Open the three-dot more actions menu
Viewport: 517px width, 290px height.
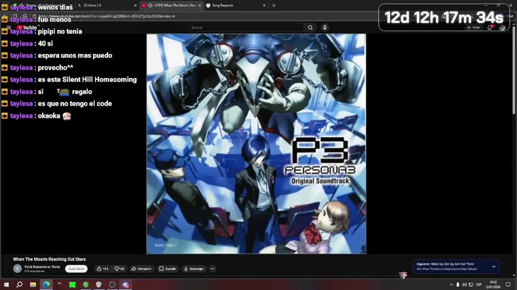coord(212,269)
